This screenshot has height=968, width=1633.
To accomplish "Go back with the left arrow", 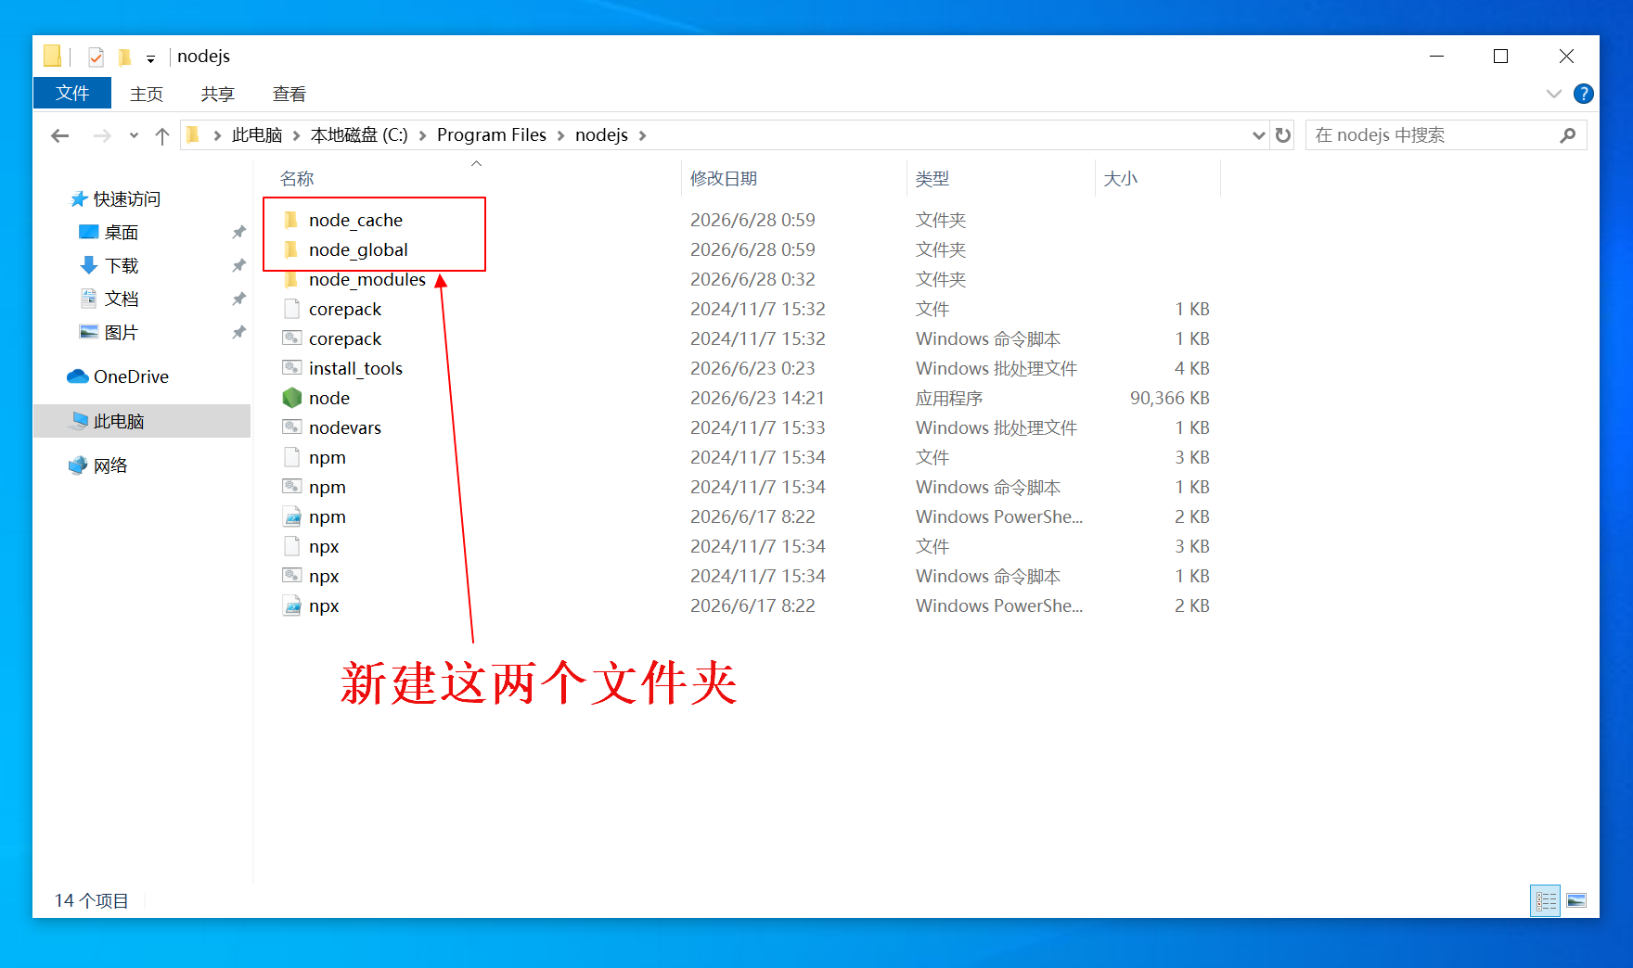I will (x=60, y=135).
